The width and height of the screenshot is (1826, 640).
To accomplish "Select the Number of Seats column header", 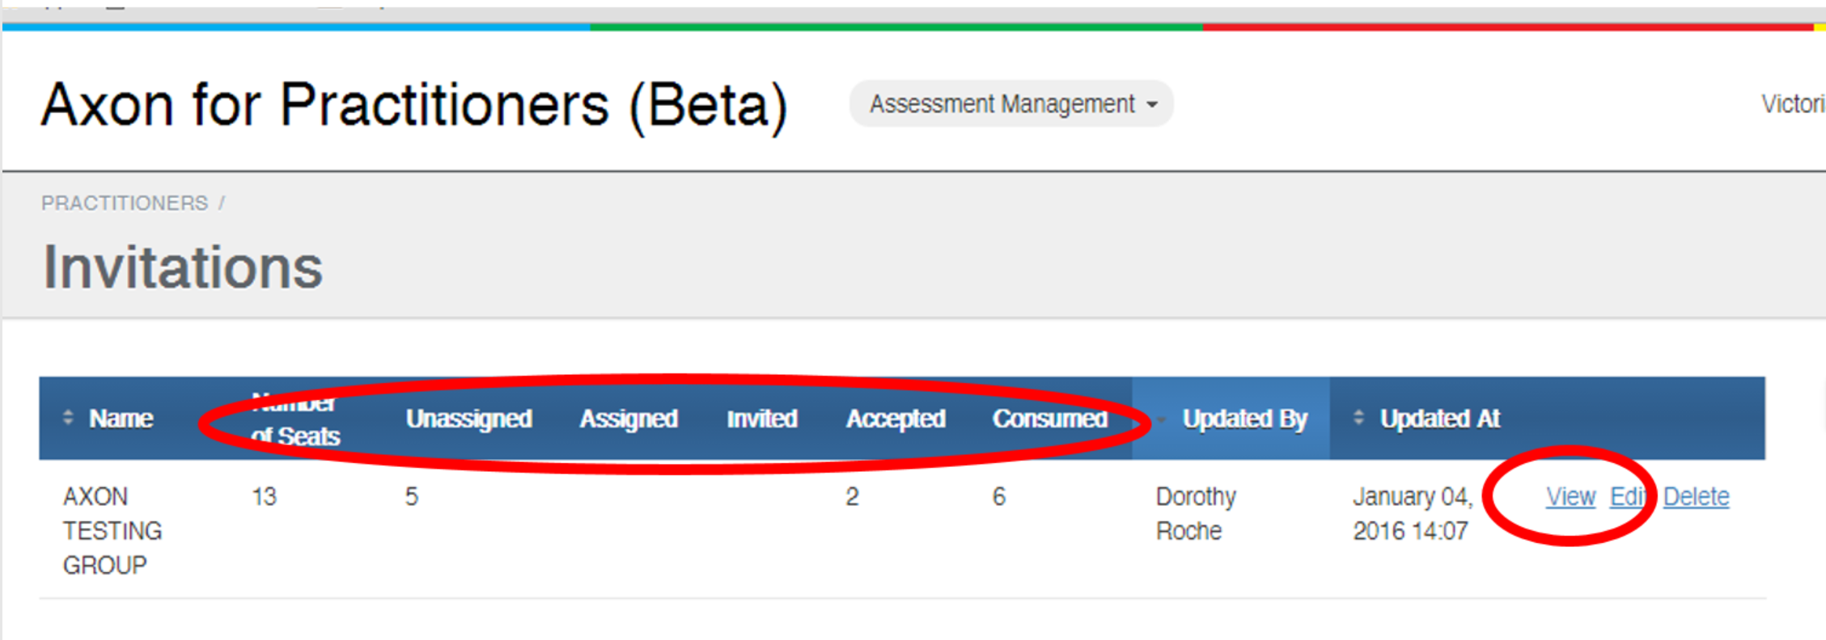I will (294, 419).
